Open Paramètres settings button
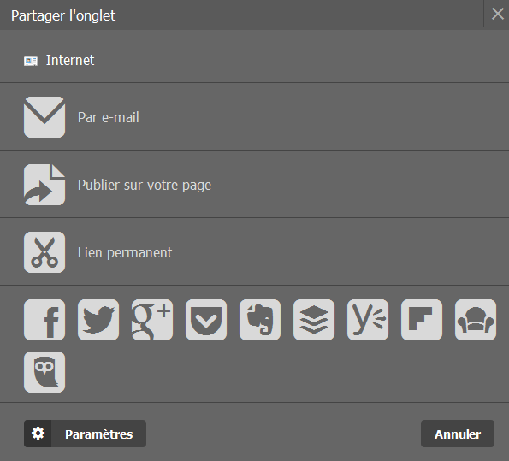This screenshot has height=461, width=509. [85, 434]
